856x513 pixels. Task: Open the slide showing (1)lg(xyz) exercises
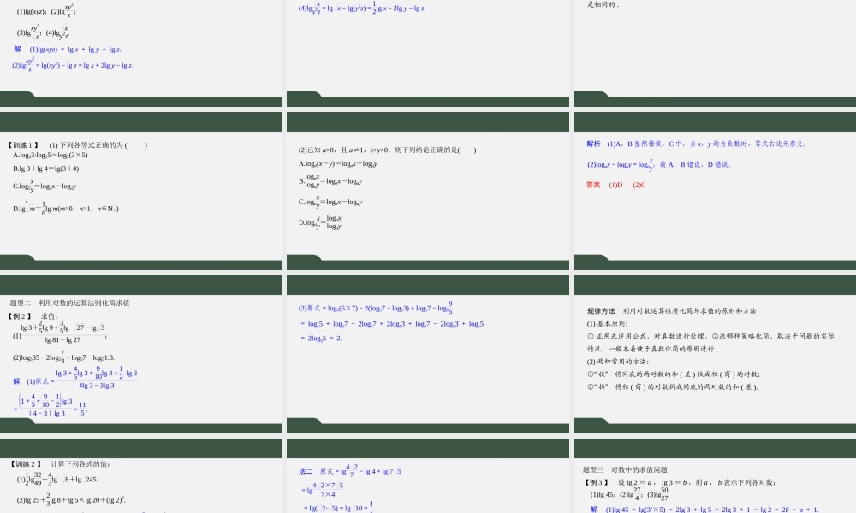pos(141,53)
